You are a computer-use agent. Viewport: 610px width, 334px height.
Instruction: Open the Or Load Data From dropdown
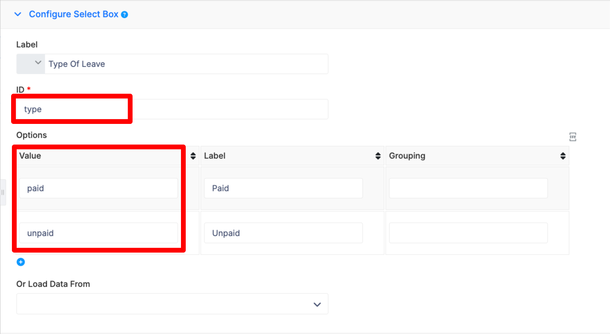pyautogui.click(x=172, y=304)
